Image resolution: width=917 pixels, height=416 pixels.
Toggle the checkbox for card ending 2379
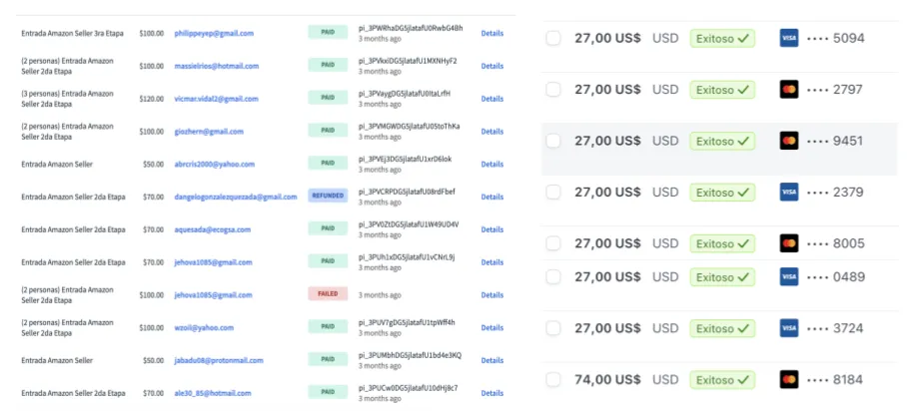553,192
